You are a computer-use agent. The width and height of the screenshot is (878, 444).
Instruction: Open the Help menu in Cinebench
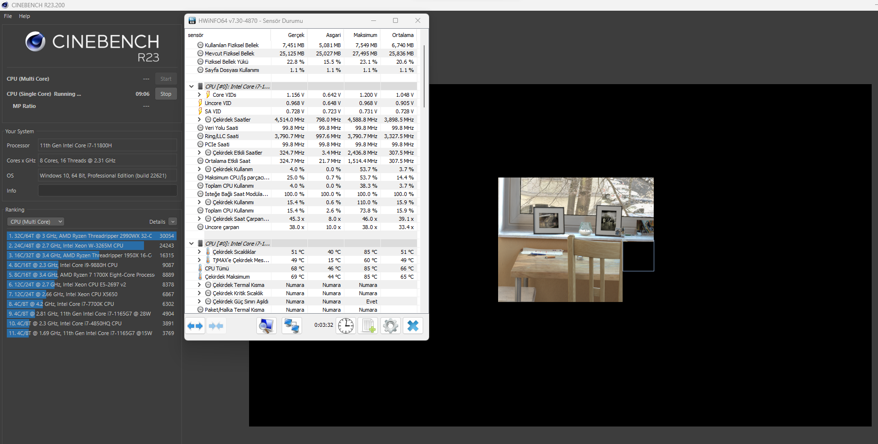24,16
